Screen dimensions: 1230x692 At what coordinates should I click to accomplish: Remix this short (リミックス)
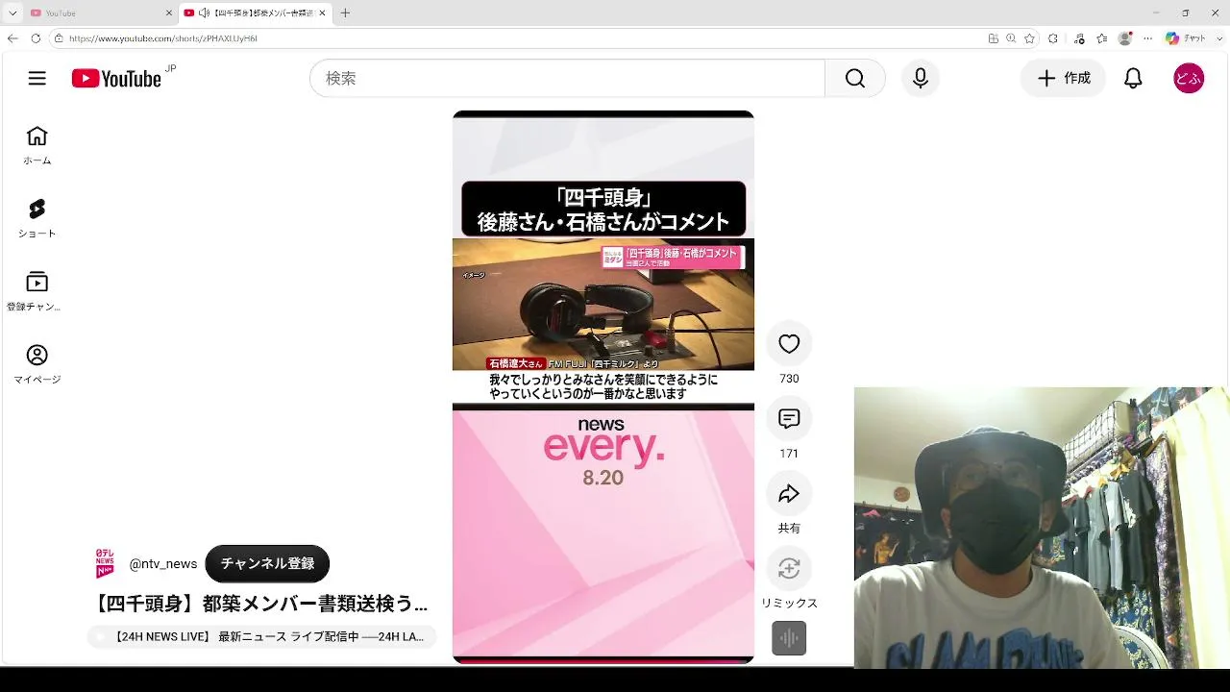pos(789,569)
